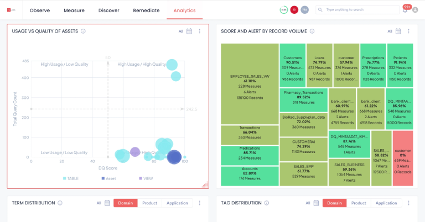The image size is (425, 222).
Task: Open calendar filter in Score and Alert panel
Action: click(398, 31)
